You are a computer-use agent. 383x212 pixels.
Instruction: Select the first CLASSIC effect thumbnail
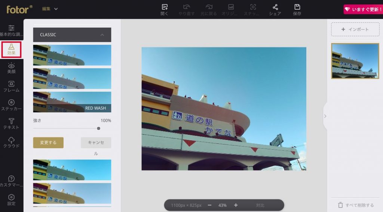point(72,55)
